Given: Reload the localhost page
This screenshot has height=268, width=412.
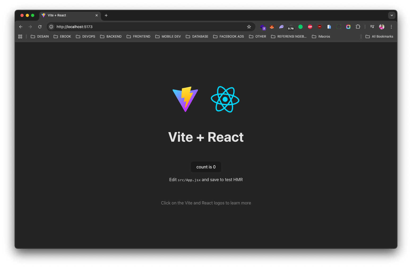Looking at the screenshot, I should coord(40,27).
